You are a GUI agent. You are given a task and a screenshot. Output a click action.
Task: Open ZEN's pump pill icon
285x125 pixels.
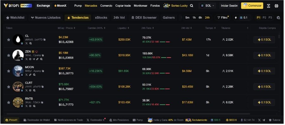37,59
